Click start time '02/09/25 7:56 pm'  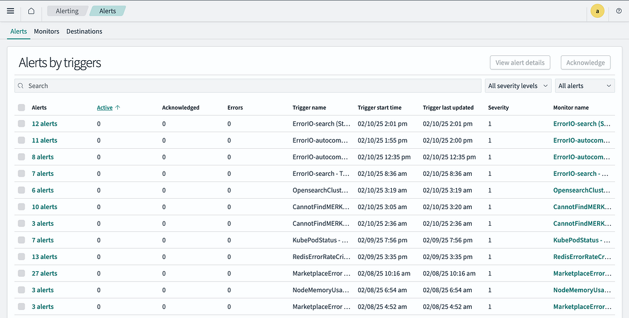382,240
